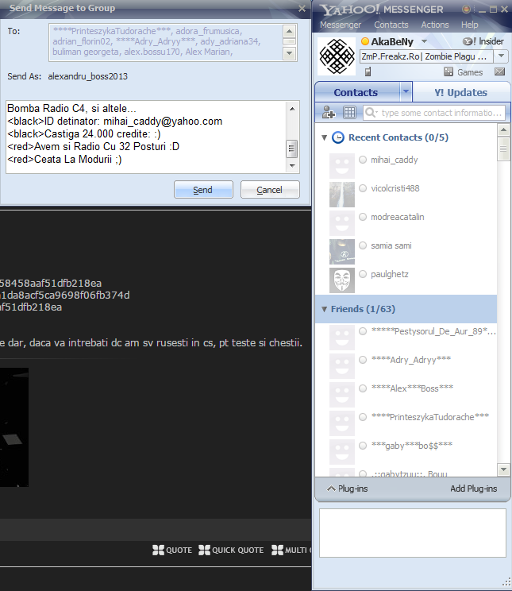Click the yellow status icon beside AkaBeNy
Image resolution: width=512 pixels, height=591 pixels.
[364, 41]
